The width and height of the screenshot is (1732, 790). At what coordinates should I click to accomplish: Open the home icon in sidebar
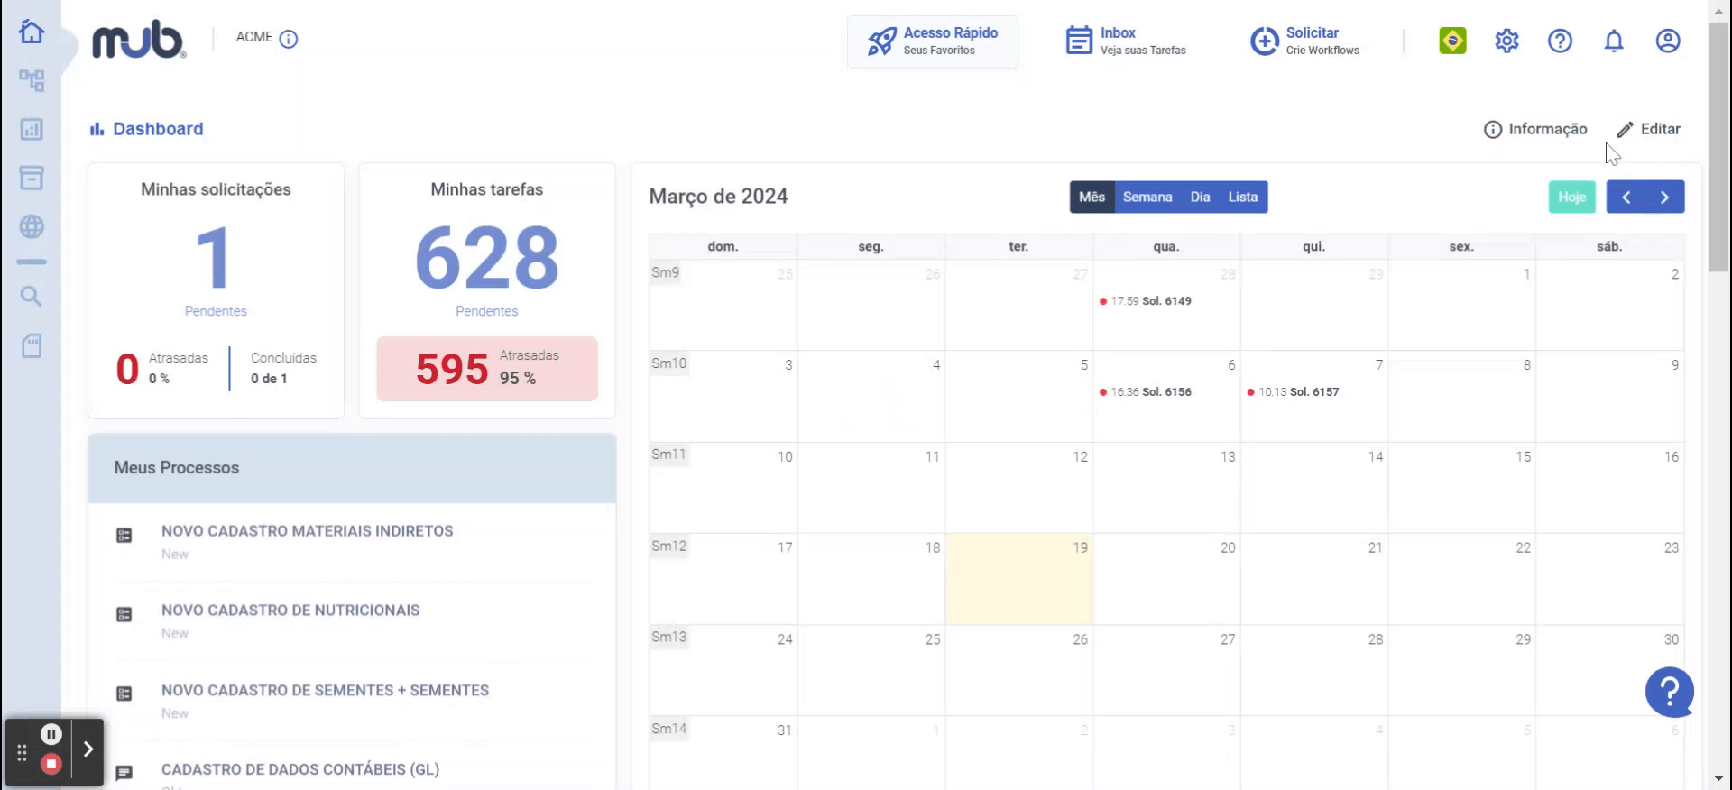tap(32, 32)
